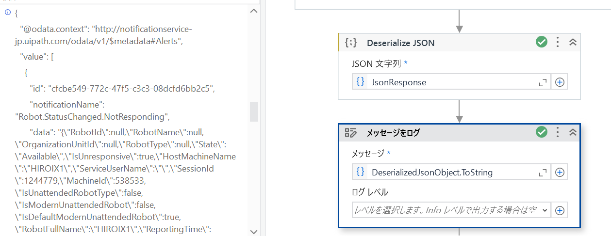Viewport: 611px width, 236px height.
Task: Click the "value": [ line in output
Action: [x=37, y=57]
